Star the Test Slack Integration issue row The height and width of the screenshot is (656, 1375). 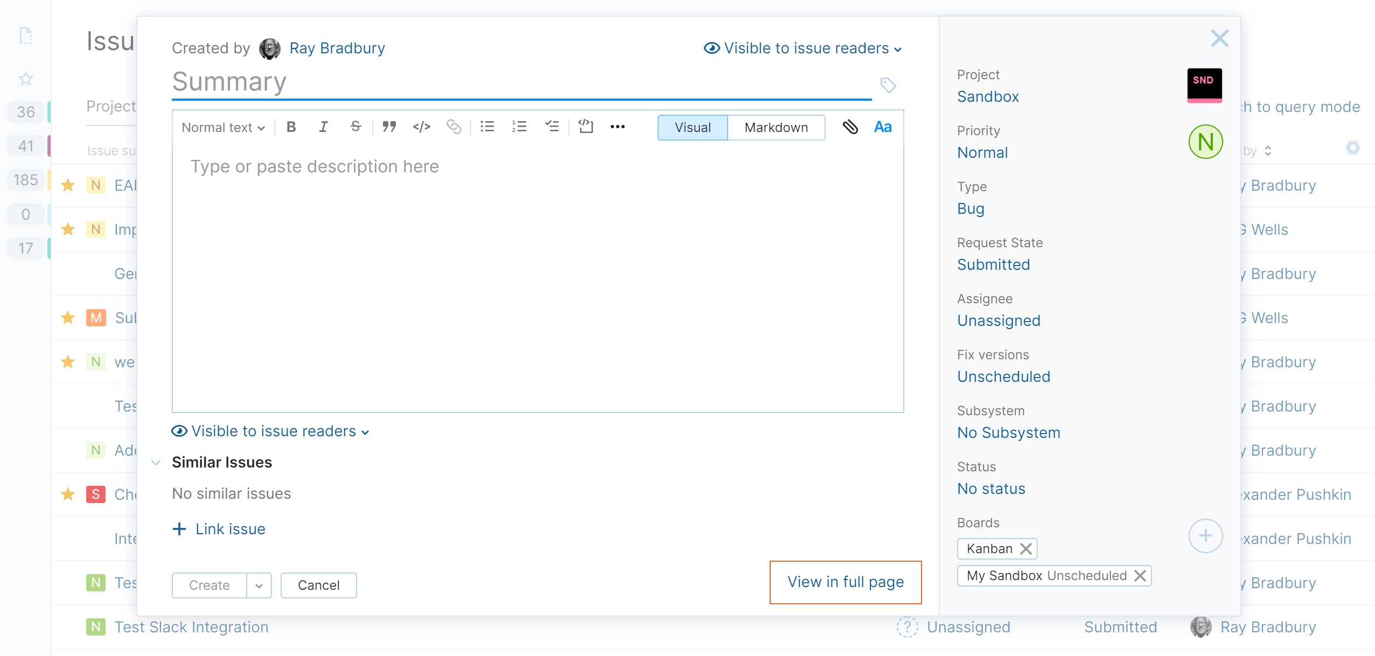coord(67,627)
